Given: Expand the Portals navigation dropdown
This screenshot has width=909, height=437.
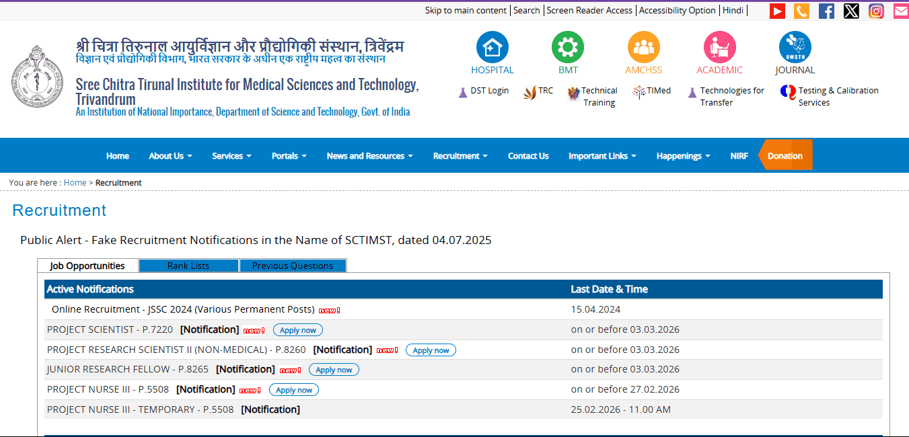Looking at the screenshot, I should [289, 155].
